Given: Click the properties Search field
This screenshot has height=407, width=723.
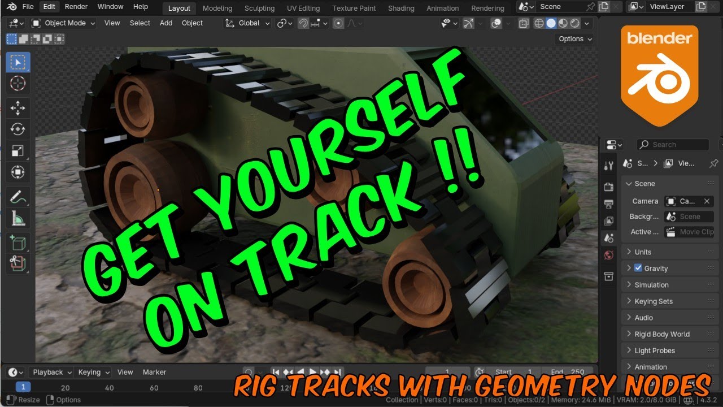Looking at the screenshot, I should (x=673, y=145).
